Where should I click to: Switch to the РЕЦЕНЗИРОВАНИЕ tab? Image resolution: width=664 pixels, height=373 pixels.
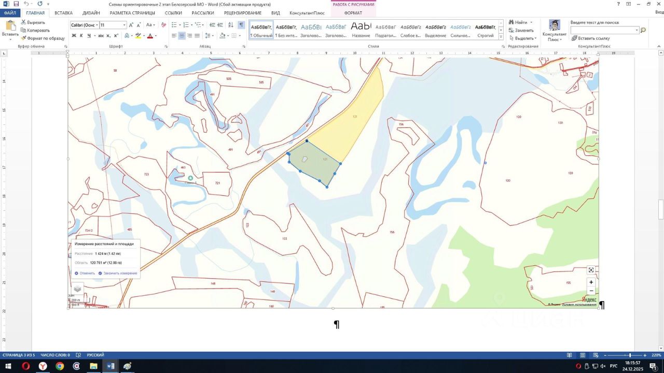coord(243,12)
